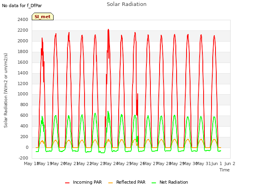Click the orange Reflected PAR legend swatch
Image resolution: width=254 pixels, height=190 pixels.
coord(110,183)
